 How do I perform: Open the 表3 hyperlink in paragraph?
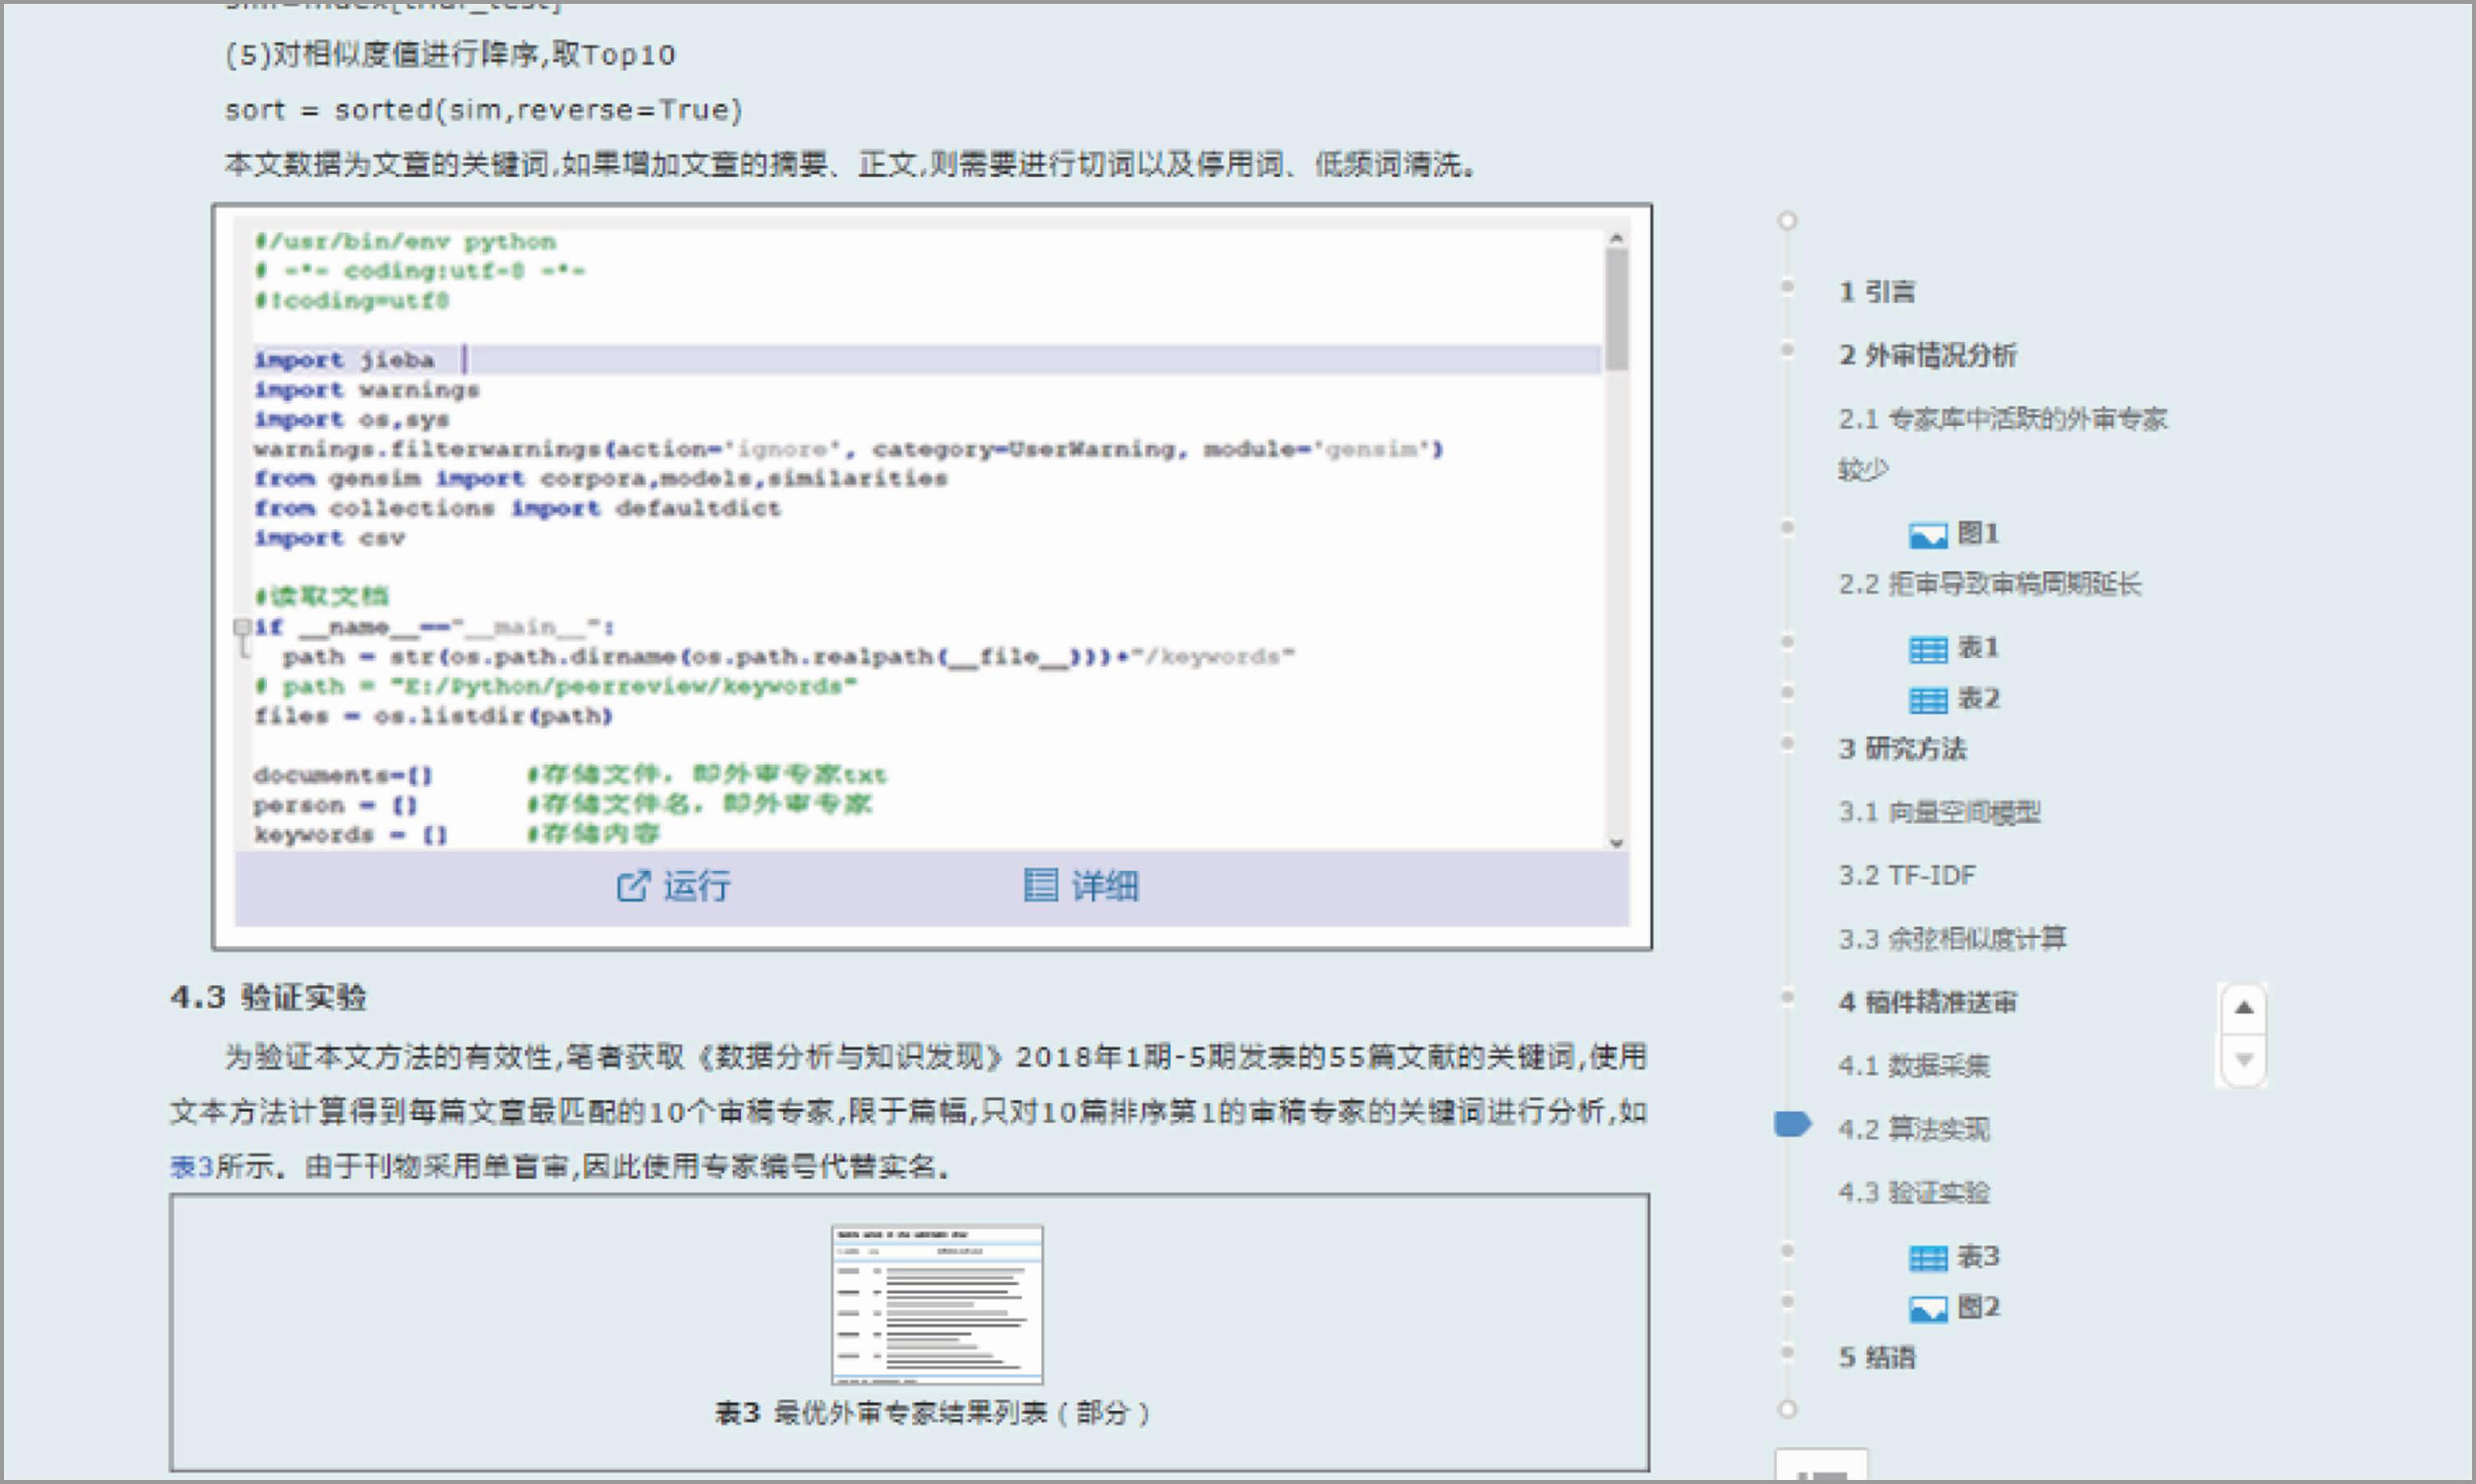[x=192, y=1166]
